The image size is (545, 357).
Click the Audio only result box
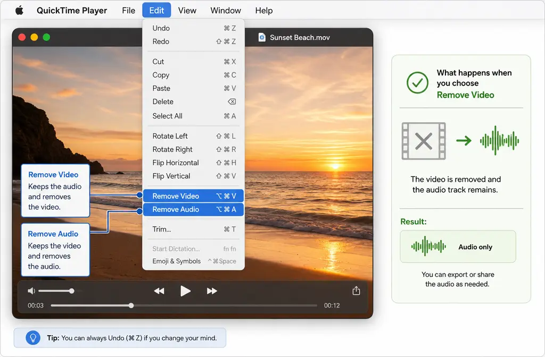coord(458,246)
